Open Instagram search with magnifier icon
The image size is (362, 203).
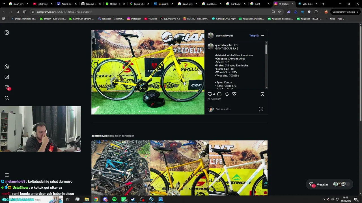point(7,98)
